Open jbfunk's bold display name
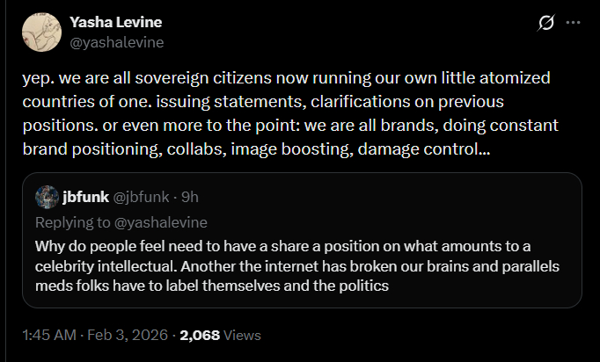 [84, 196]
